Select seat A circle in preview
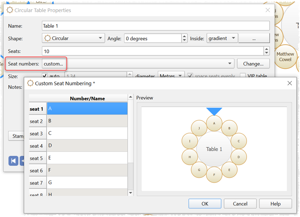The width and height of the screenshot is (300, 217). click(x=214, y=123)
